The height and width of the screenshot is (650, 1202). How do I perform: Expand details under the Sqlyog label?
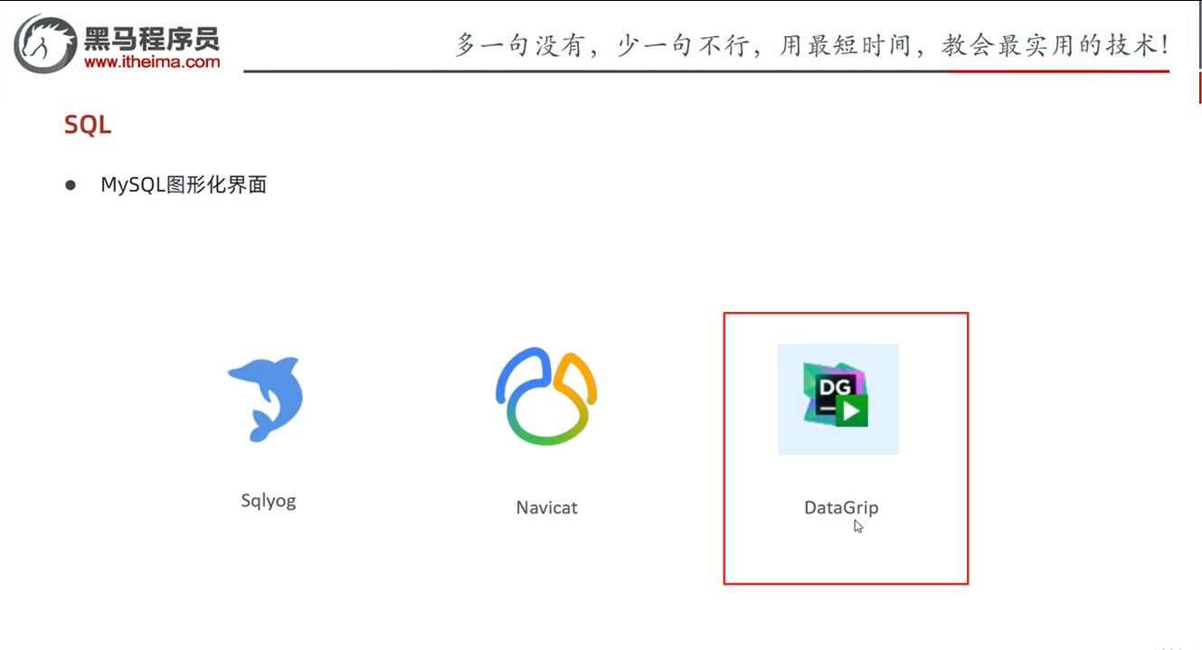[x=268, y=501]
